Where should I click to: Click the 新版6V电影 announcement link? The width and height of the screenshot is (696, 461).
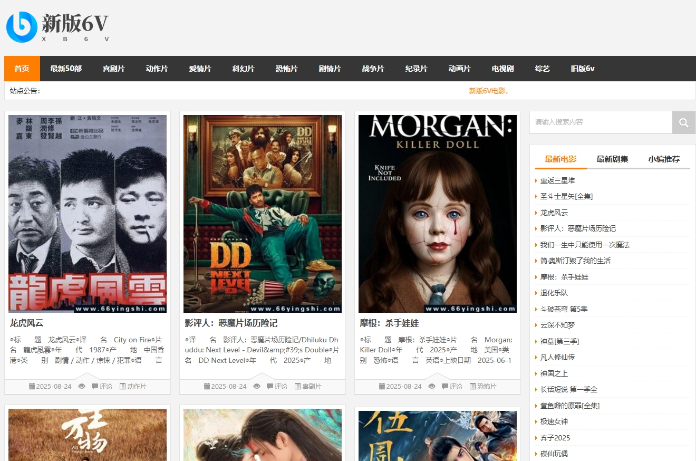[488, 91]
